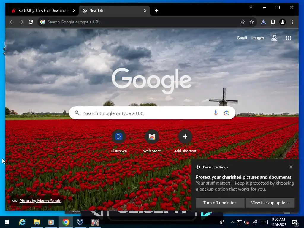Click Turn off reminders button
This screenshot has height=228, width=304.
[220, 203]
